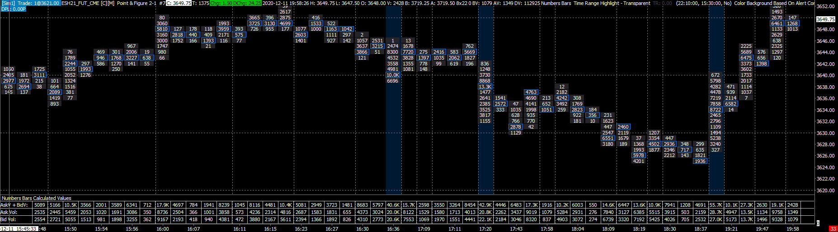Viewport: 838px width, 232px height.
Task: Click the blue-outlined 6475 cell
Action: [746, 58]
